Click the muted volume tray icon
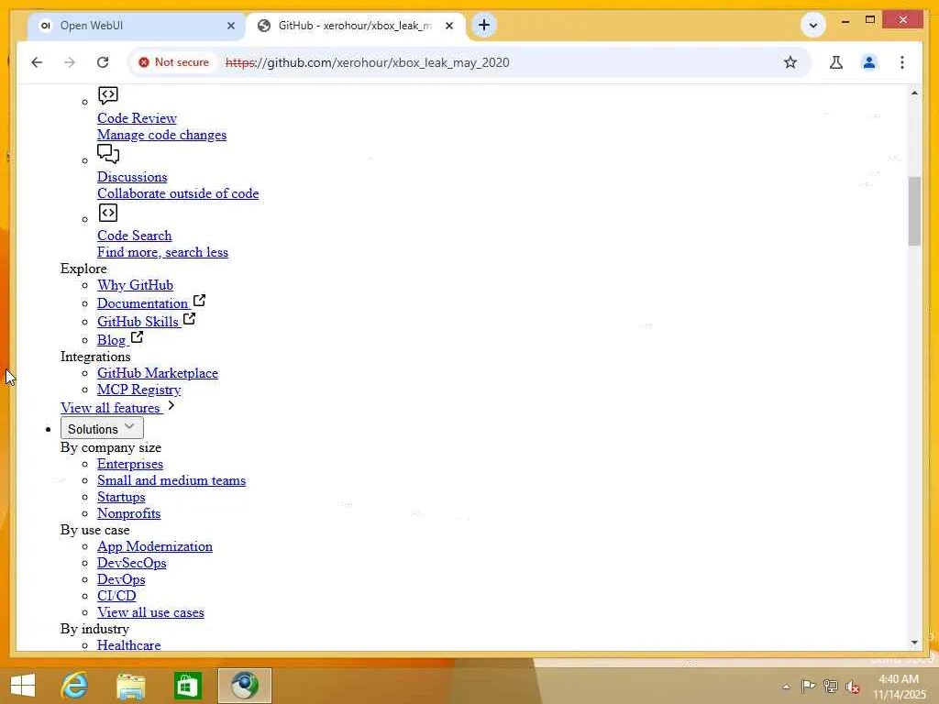Screen dimensions: 939x704 [x=853, y=686]
